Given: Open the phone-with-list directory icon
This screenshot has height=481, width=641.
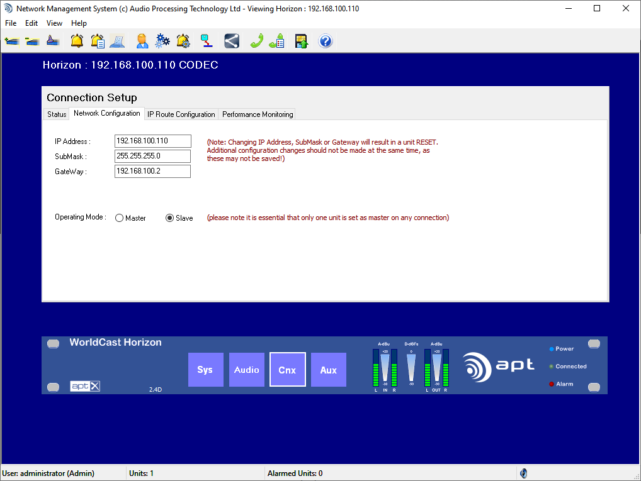Looking at the screenshot, I should (277, 41).
